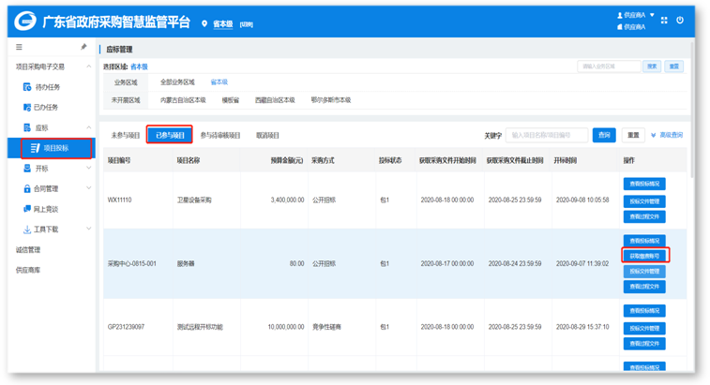This screenshot has height=385, width=710.
Task: Focus the 关键字 keyword input field
Action: [x=547, y=135]
